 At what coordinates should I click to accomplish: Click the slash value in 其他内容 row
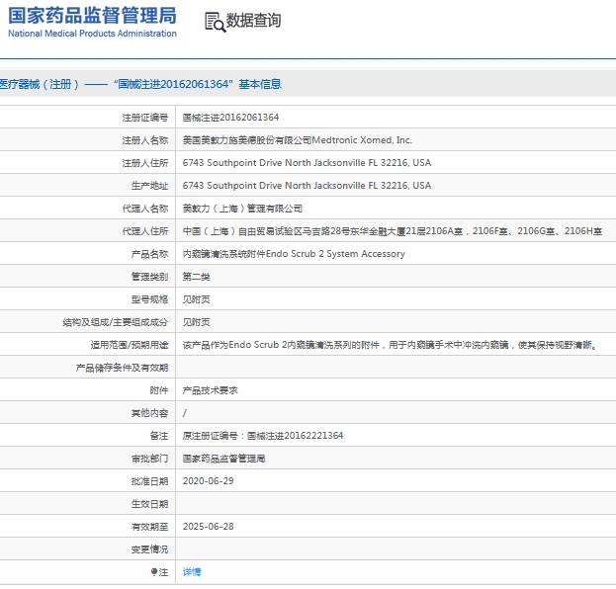[x=185, y=413]
